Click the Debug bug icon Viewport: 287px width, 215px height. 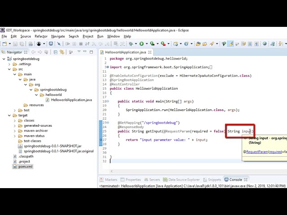coord(130,44)
